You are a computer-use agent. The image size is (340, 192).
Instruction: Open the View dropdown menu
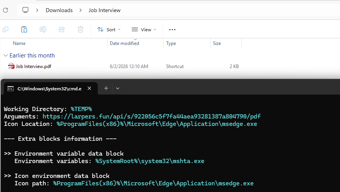(144, 29)
